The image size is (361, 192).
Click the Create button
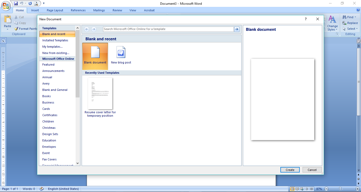pyautogui.click(x=290, y=170)
